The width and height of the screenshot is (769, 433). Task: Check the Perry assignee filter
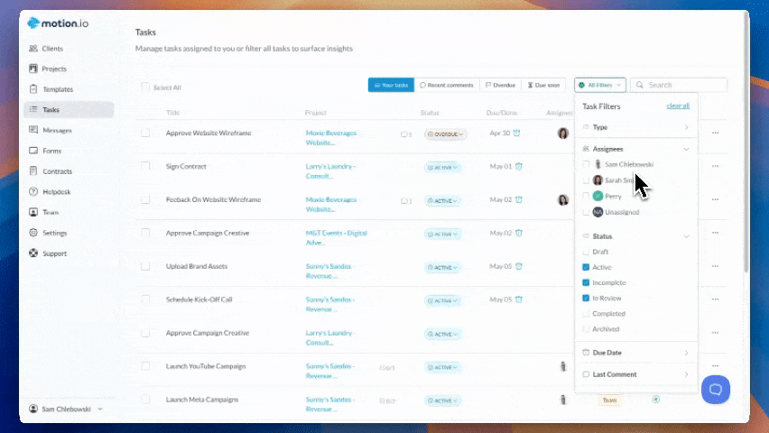click(x=586, y=196)
